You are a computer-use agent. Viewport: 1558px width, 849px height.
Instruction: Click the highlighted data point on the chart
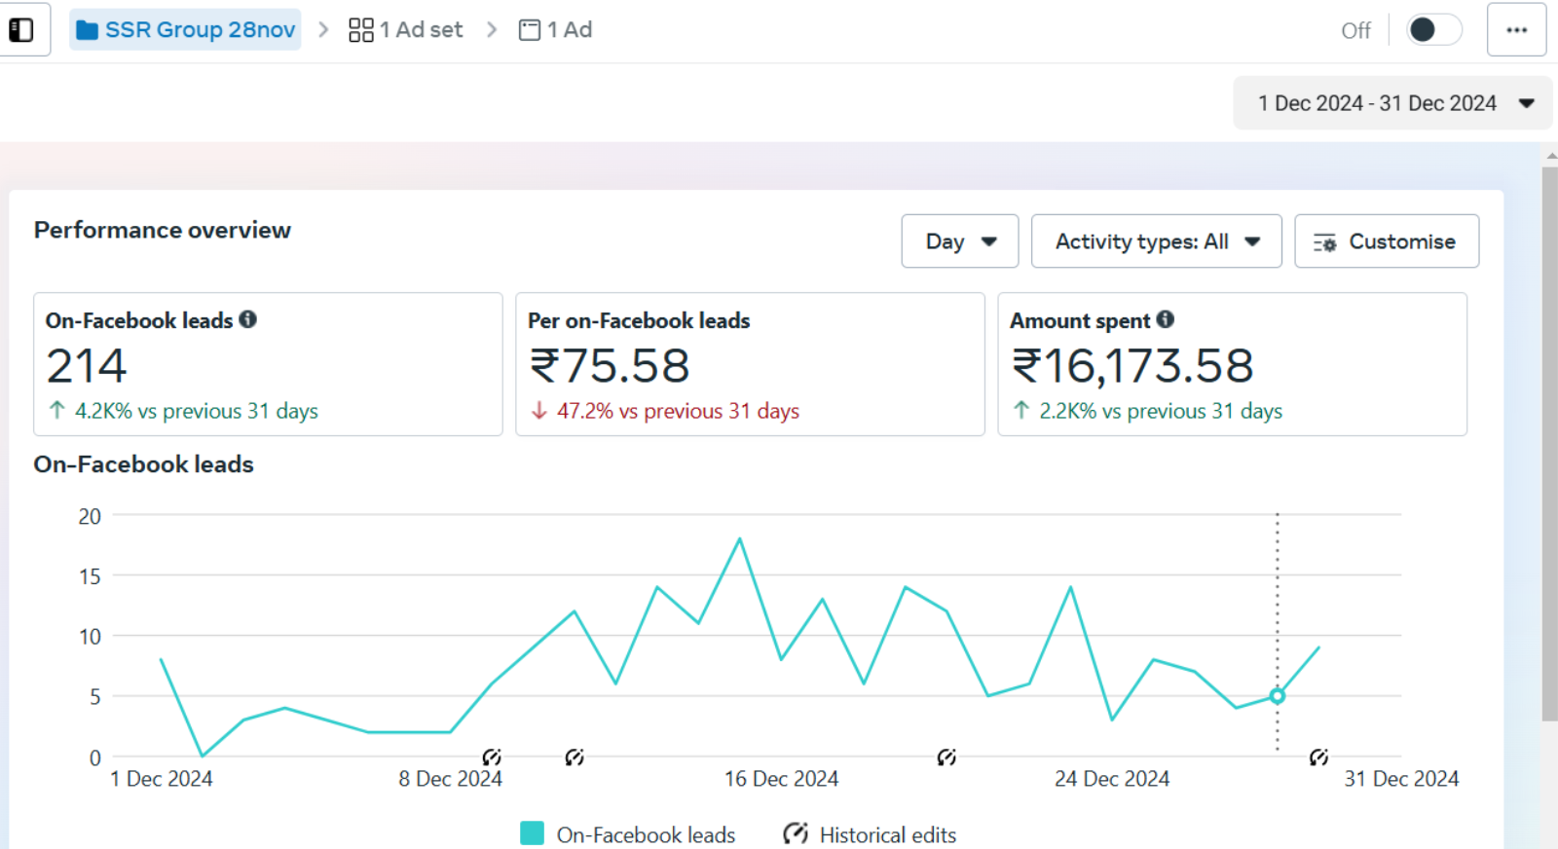[x=1278, y=696]
